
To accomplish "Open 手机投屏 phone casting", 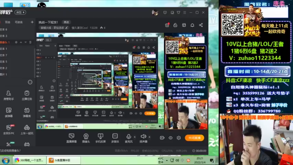I will [100, 138].
